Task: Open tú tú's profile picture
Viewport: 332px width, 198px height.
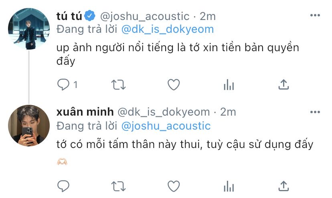Action: (29, 29)
